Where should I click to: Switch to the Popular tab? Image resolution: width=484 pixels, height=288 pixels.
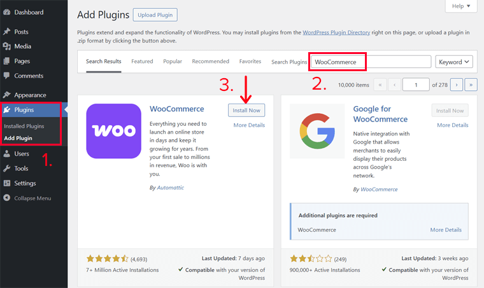[x=173, y=61]
